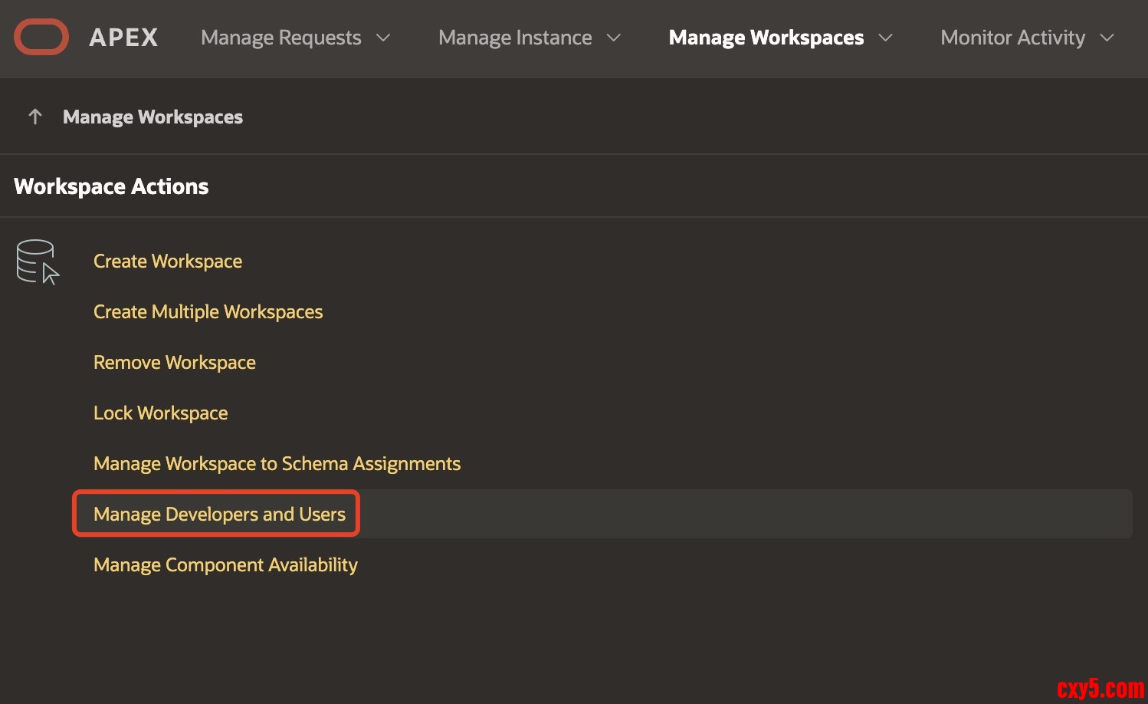This screenshot has height=704, width=1148.
Task: Expand the chevron next to Manage Requests
Action: tap(383, 38)
